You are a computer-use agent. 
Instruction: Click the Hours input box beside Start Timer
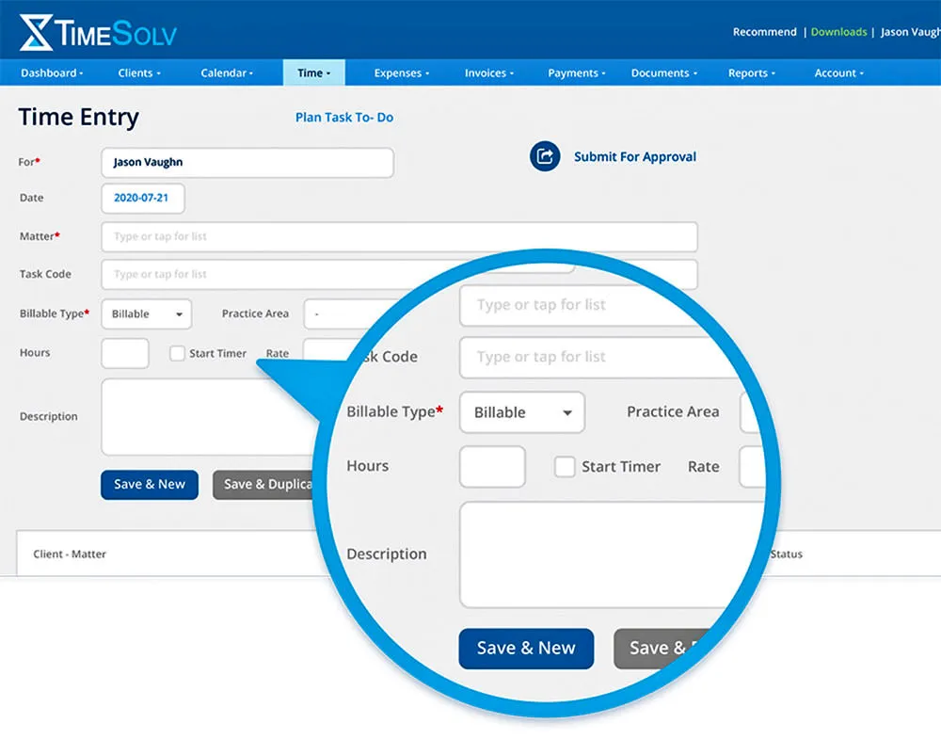[125, 353]
